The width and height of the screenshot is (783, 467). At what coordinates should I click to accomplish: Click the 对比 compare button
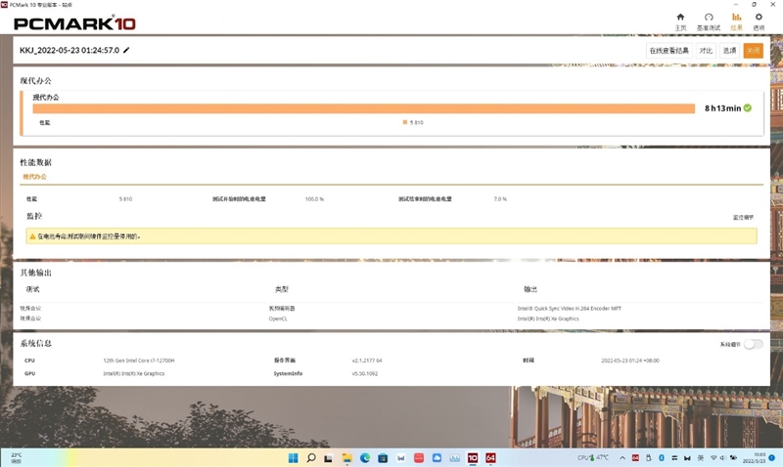pos(706,51)
